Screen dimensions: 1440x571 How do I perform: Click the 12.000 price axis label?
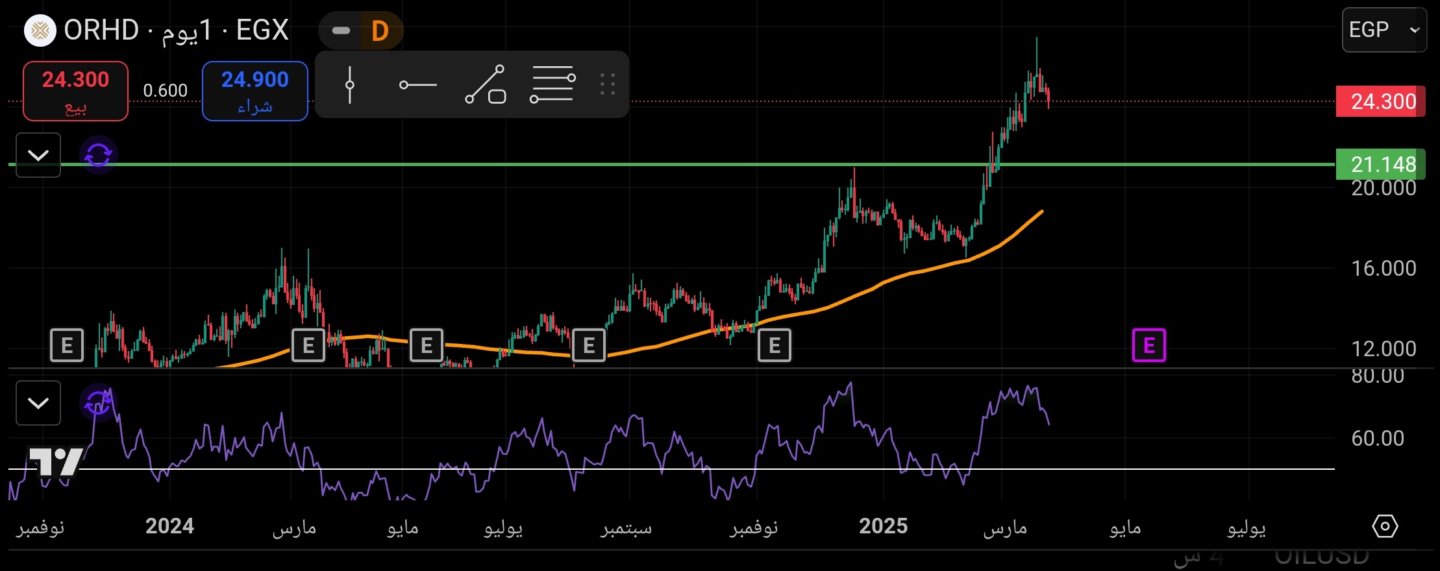[x=1384, y=349]
